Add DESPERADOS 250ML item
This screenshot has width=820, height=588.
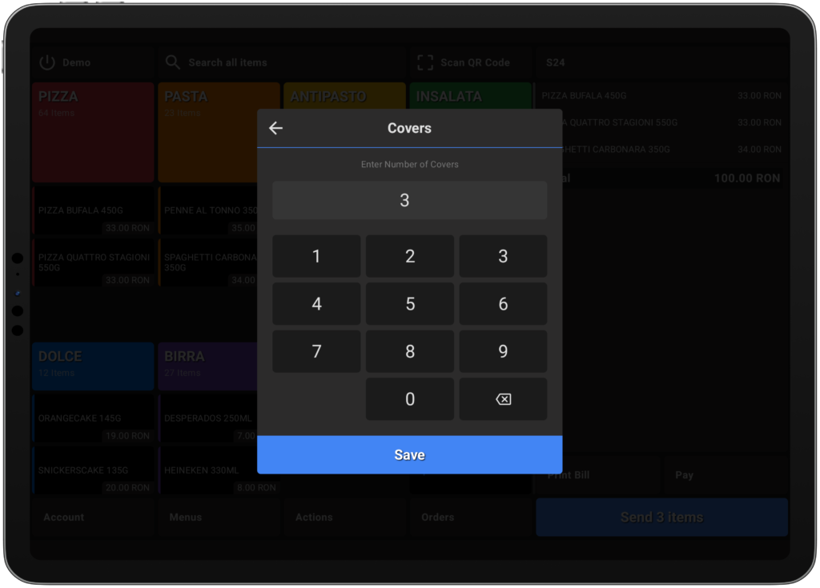(x=208, y=418)
